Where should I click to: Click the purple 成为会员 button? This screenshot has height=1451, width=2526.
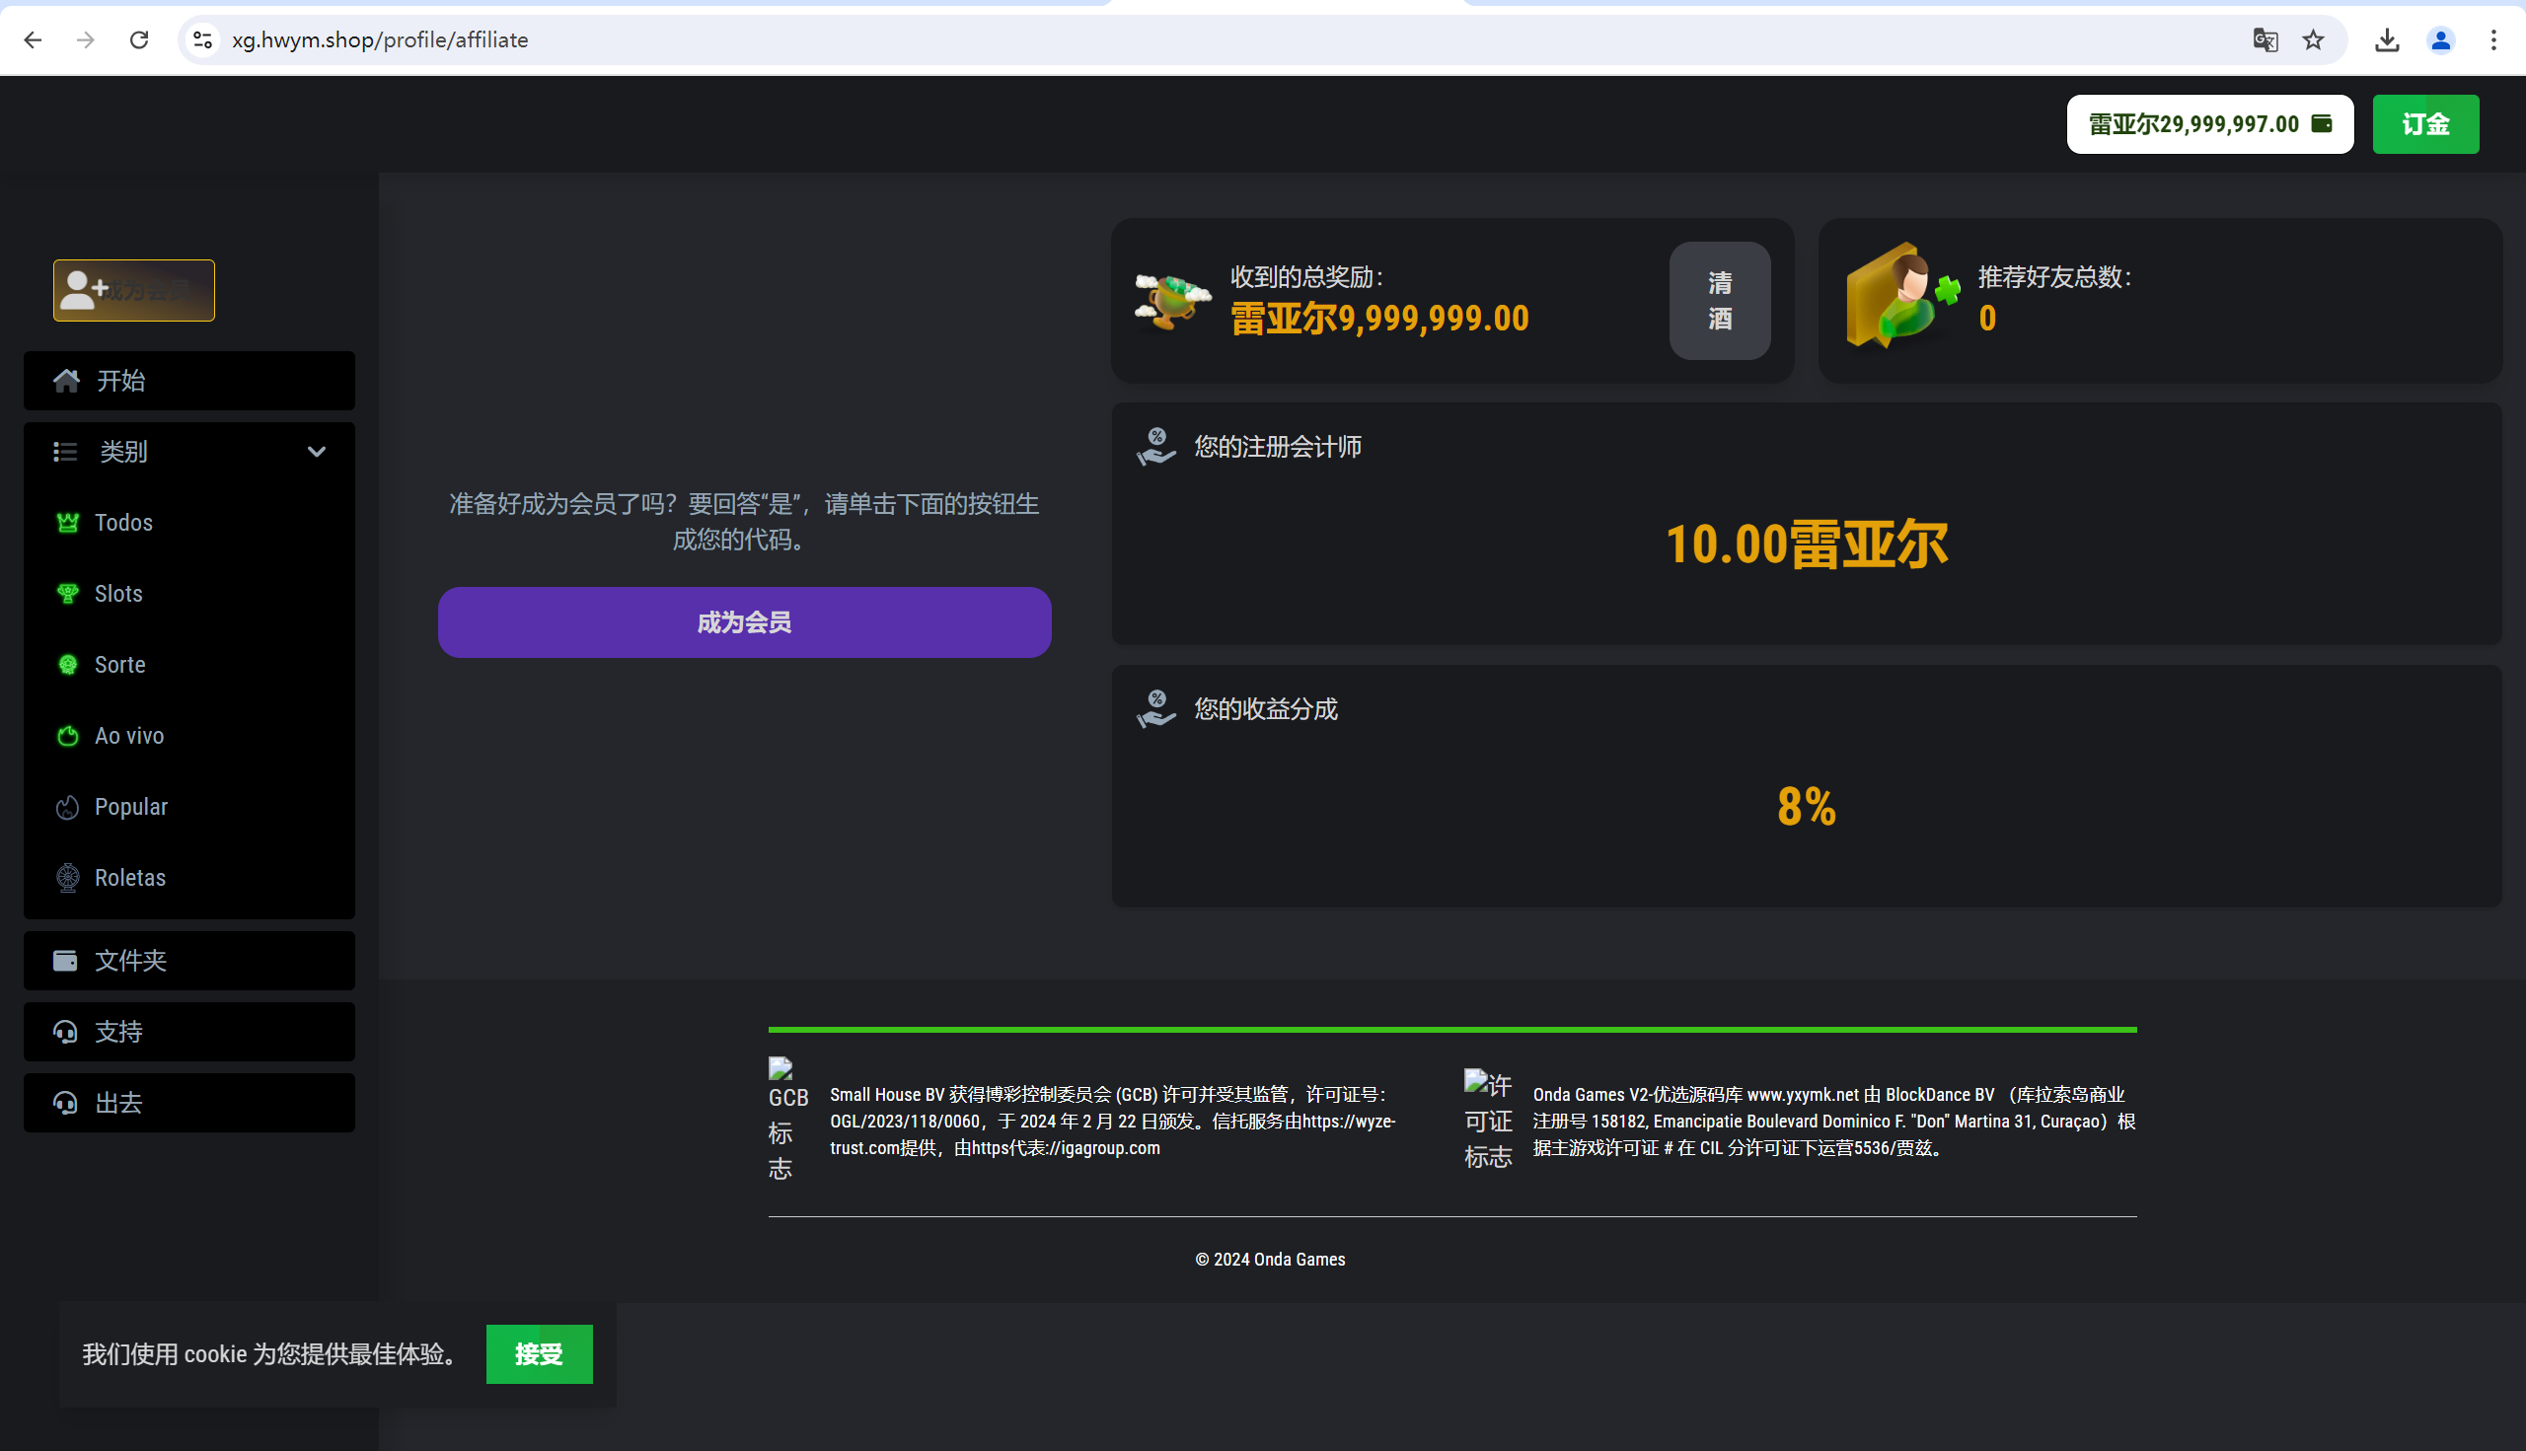(x=744, y=621)
